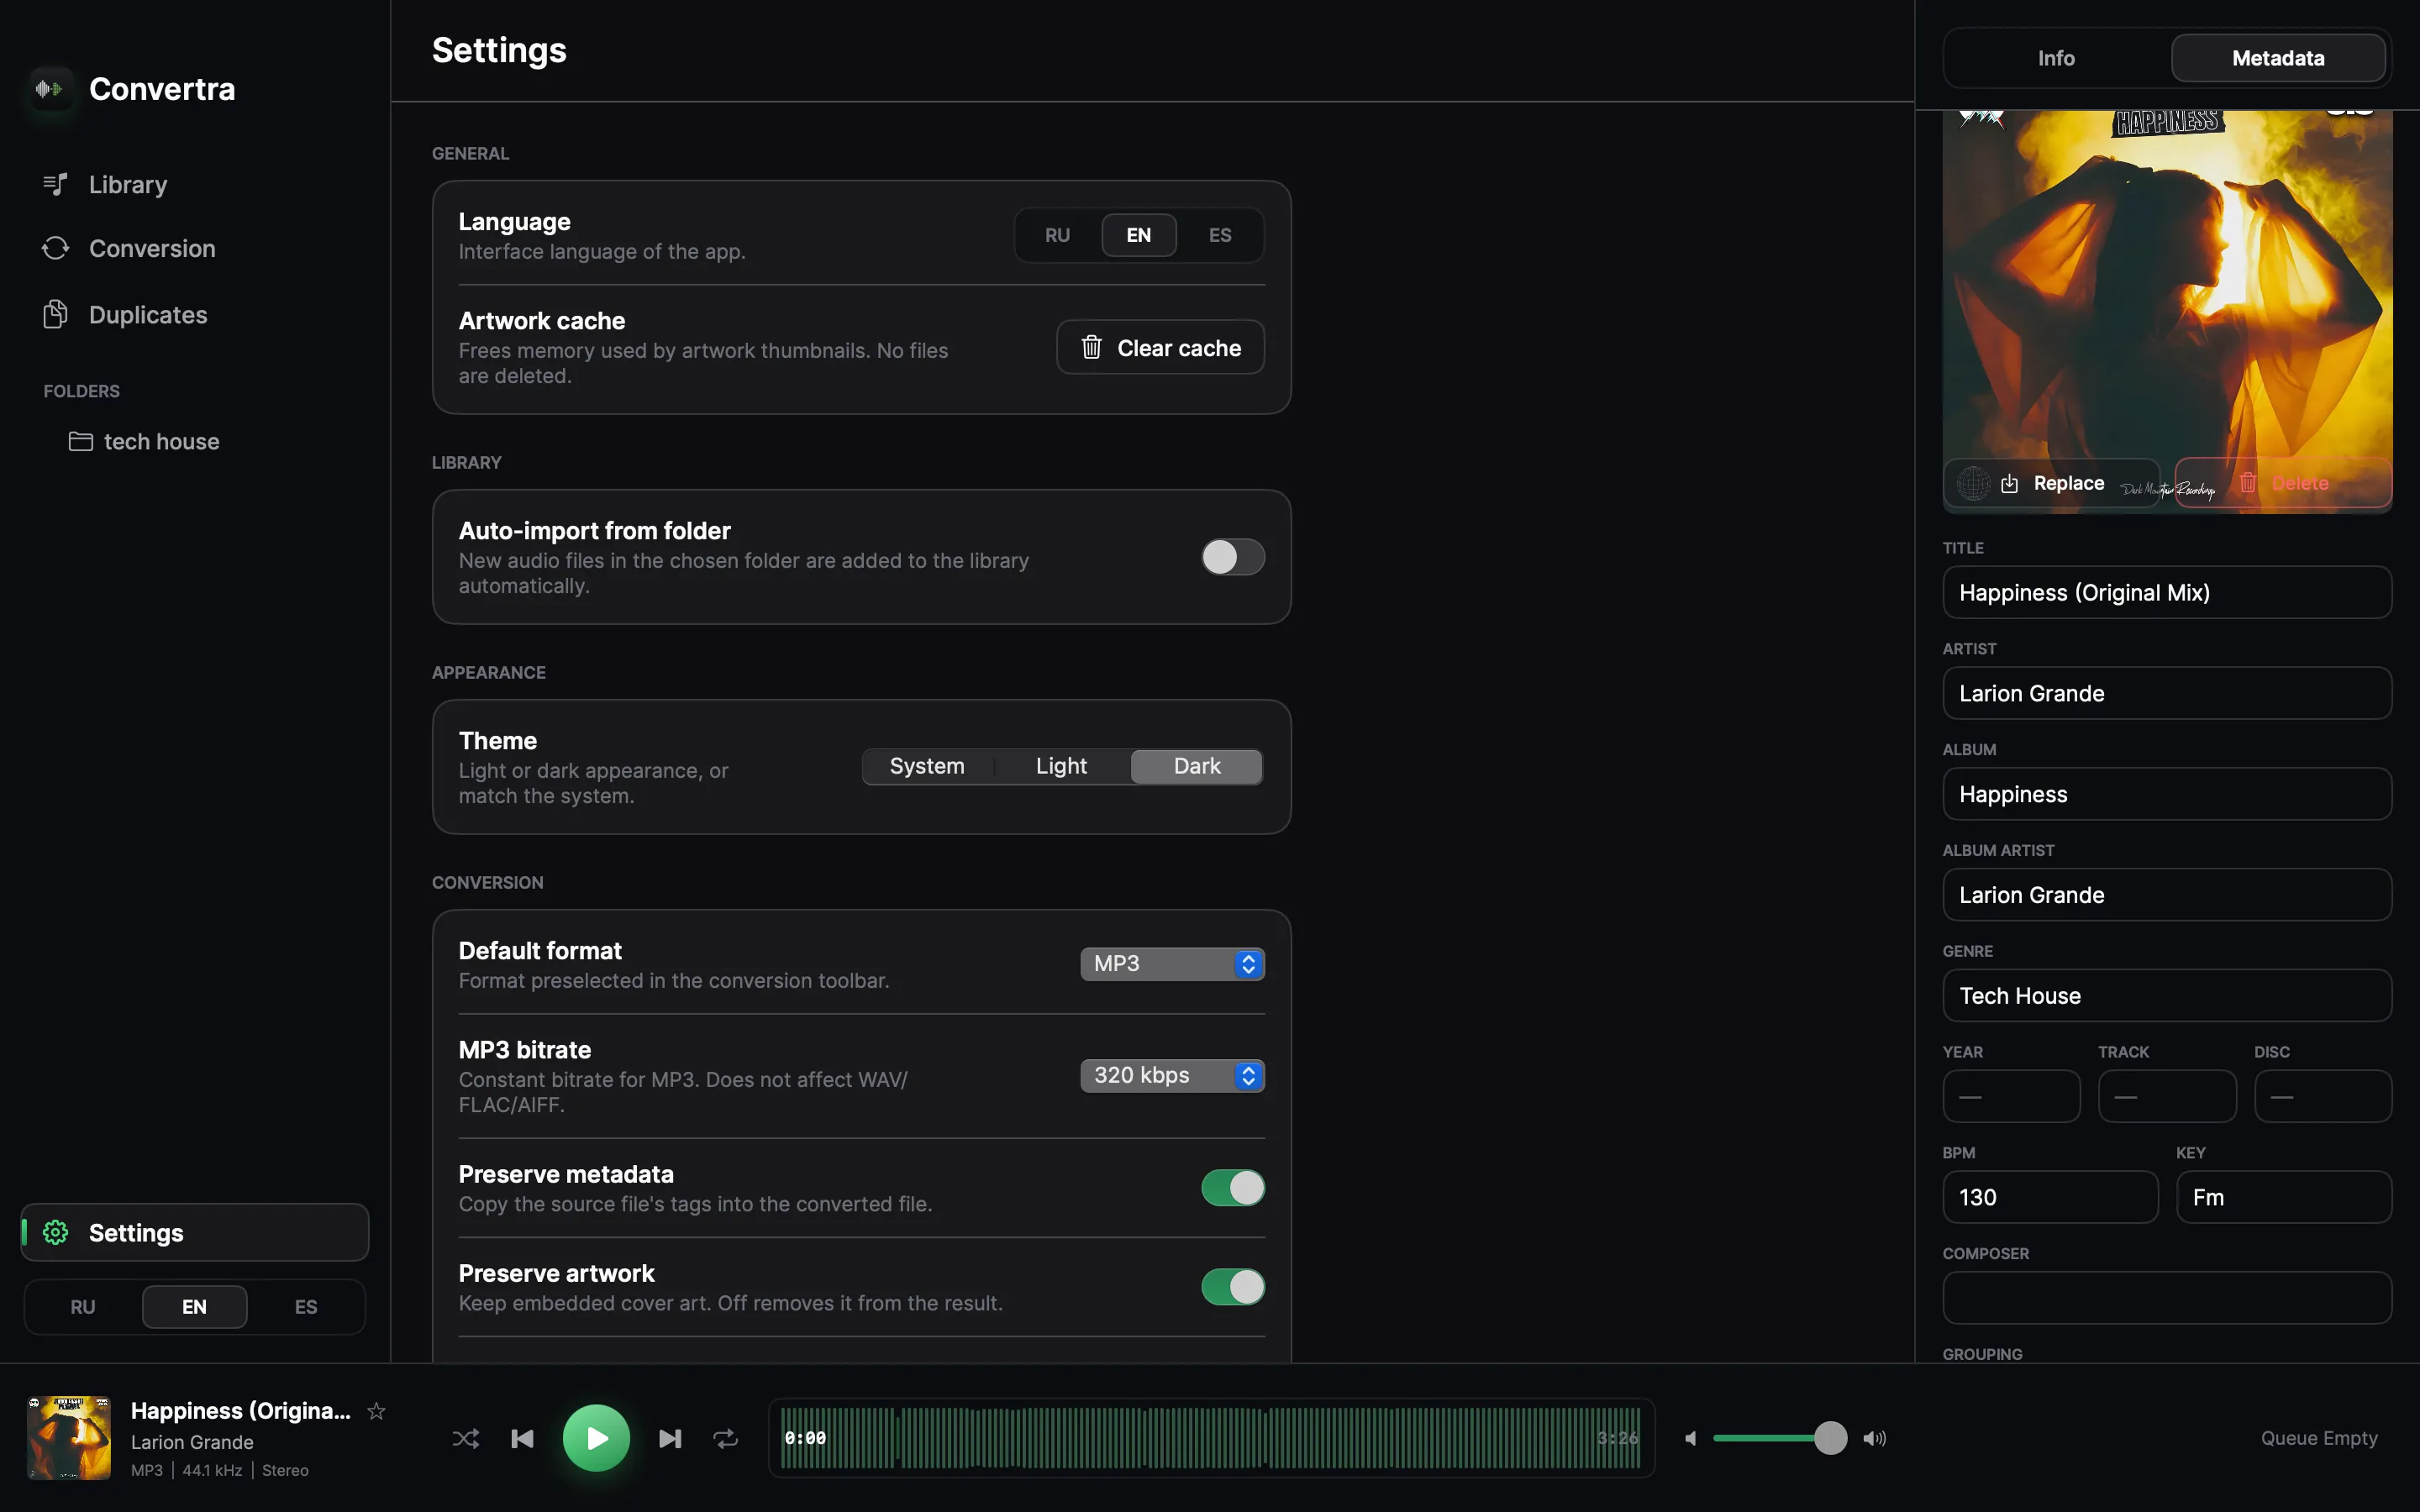Switch to the Metadata tab
The width and height of the screenshot is (2420, 1512).
coord(2278,58)
